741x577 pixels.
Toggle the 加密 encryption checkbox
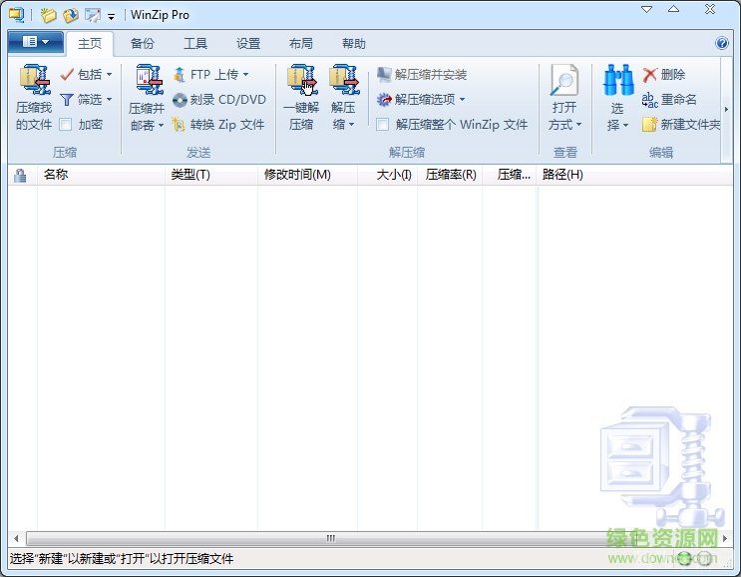click(x=66, y=125)
